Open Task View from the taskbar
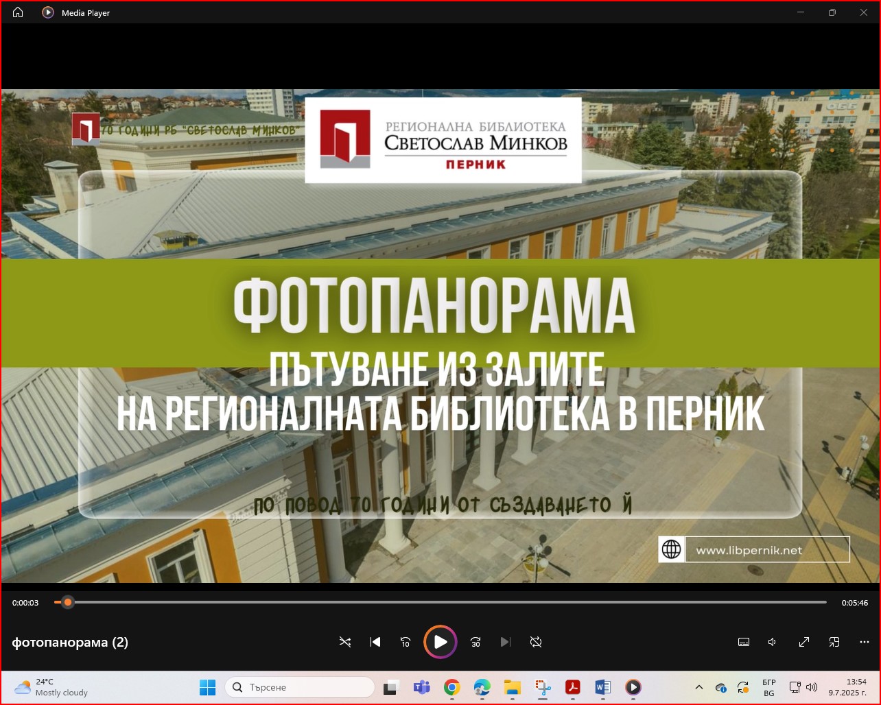Viewport: 881px width, 705px height. point(391,687)
